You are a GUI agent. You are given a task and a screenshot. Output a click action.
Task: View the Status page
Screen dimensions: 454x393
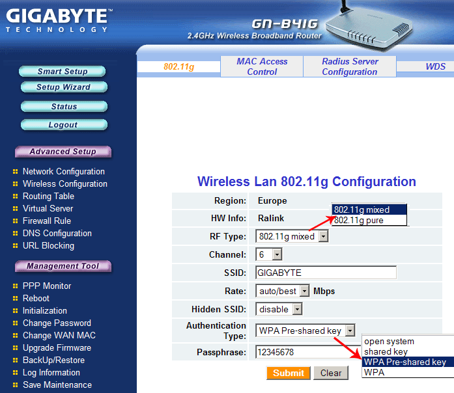[x=64, y=107]
